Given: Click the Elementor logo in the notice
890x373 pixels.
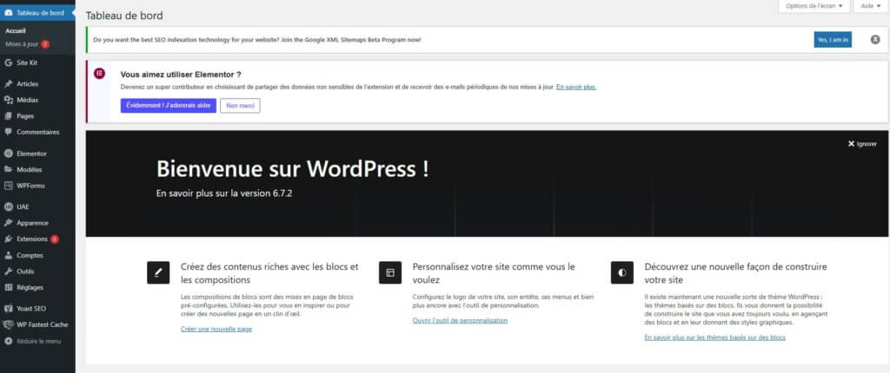Looking at the screenshot, I should pos(99,73).
